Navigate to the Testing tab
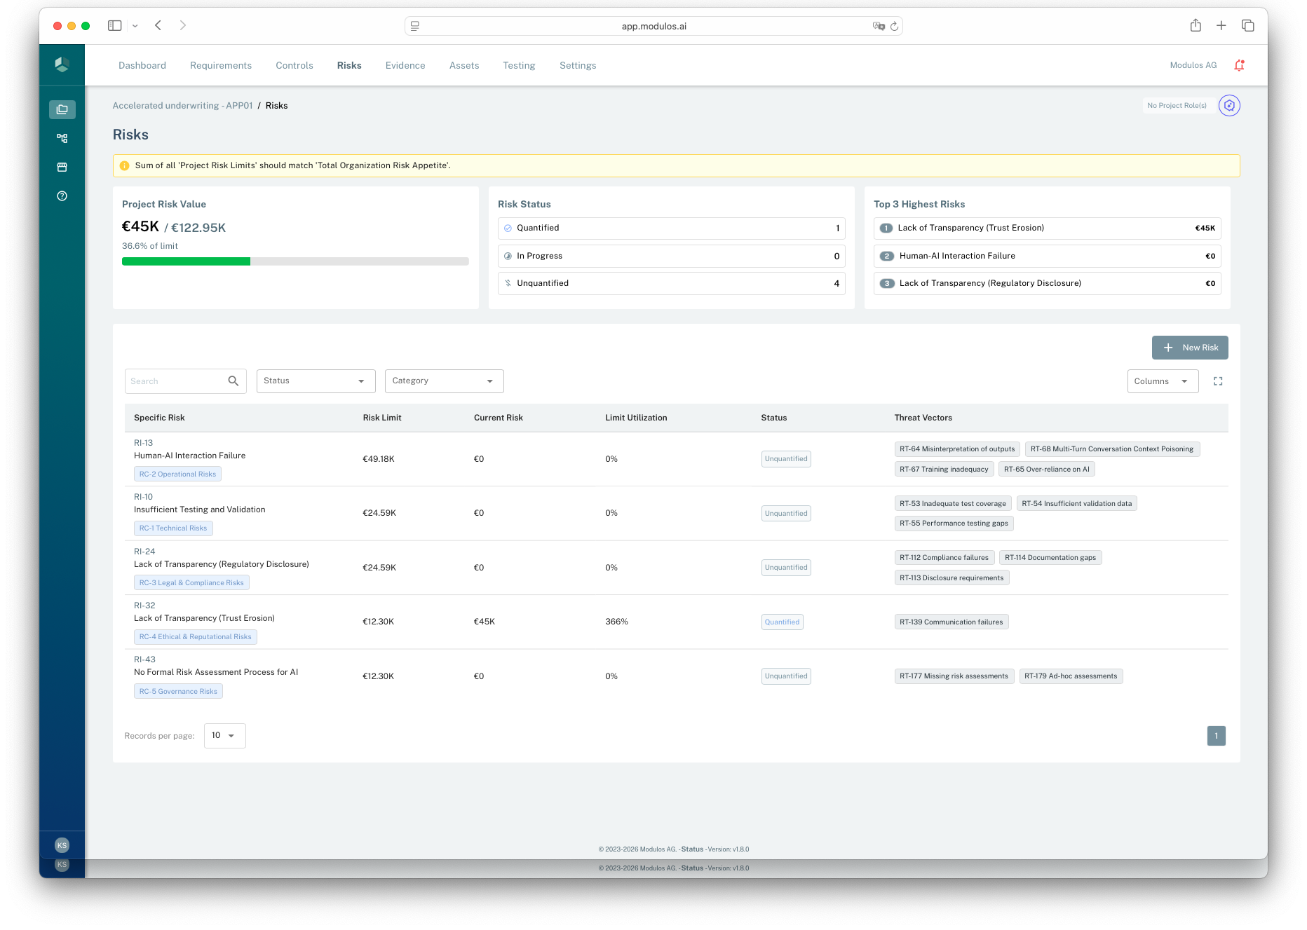This screenshot has width=1307, height=930. 519,64
